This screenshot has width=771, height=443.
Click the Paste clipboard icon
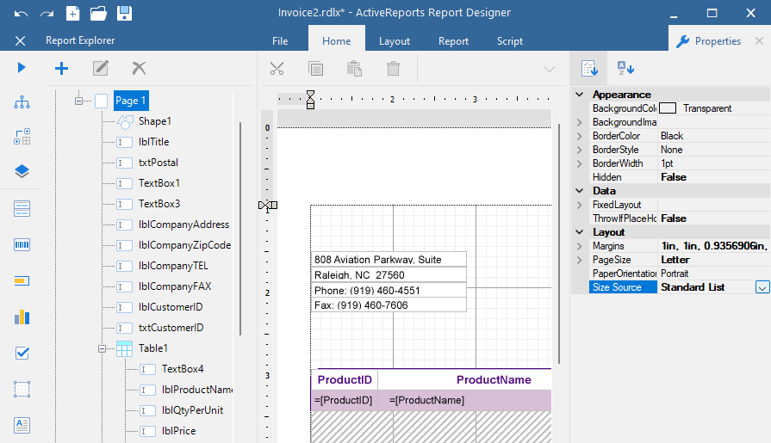click(354, 69)
